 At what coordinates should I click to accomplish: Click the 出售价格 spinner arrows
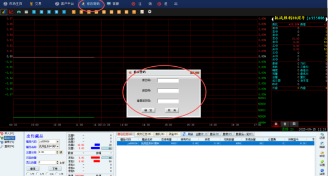point(57,152)
